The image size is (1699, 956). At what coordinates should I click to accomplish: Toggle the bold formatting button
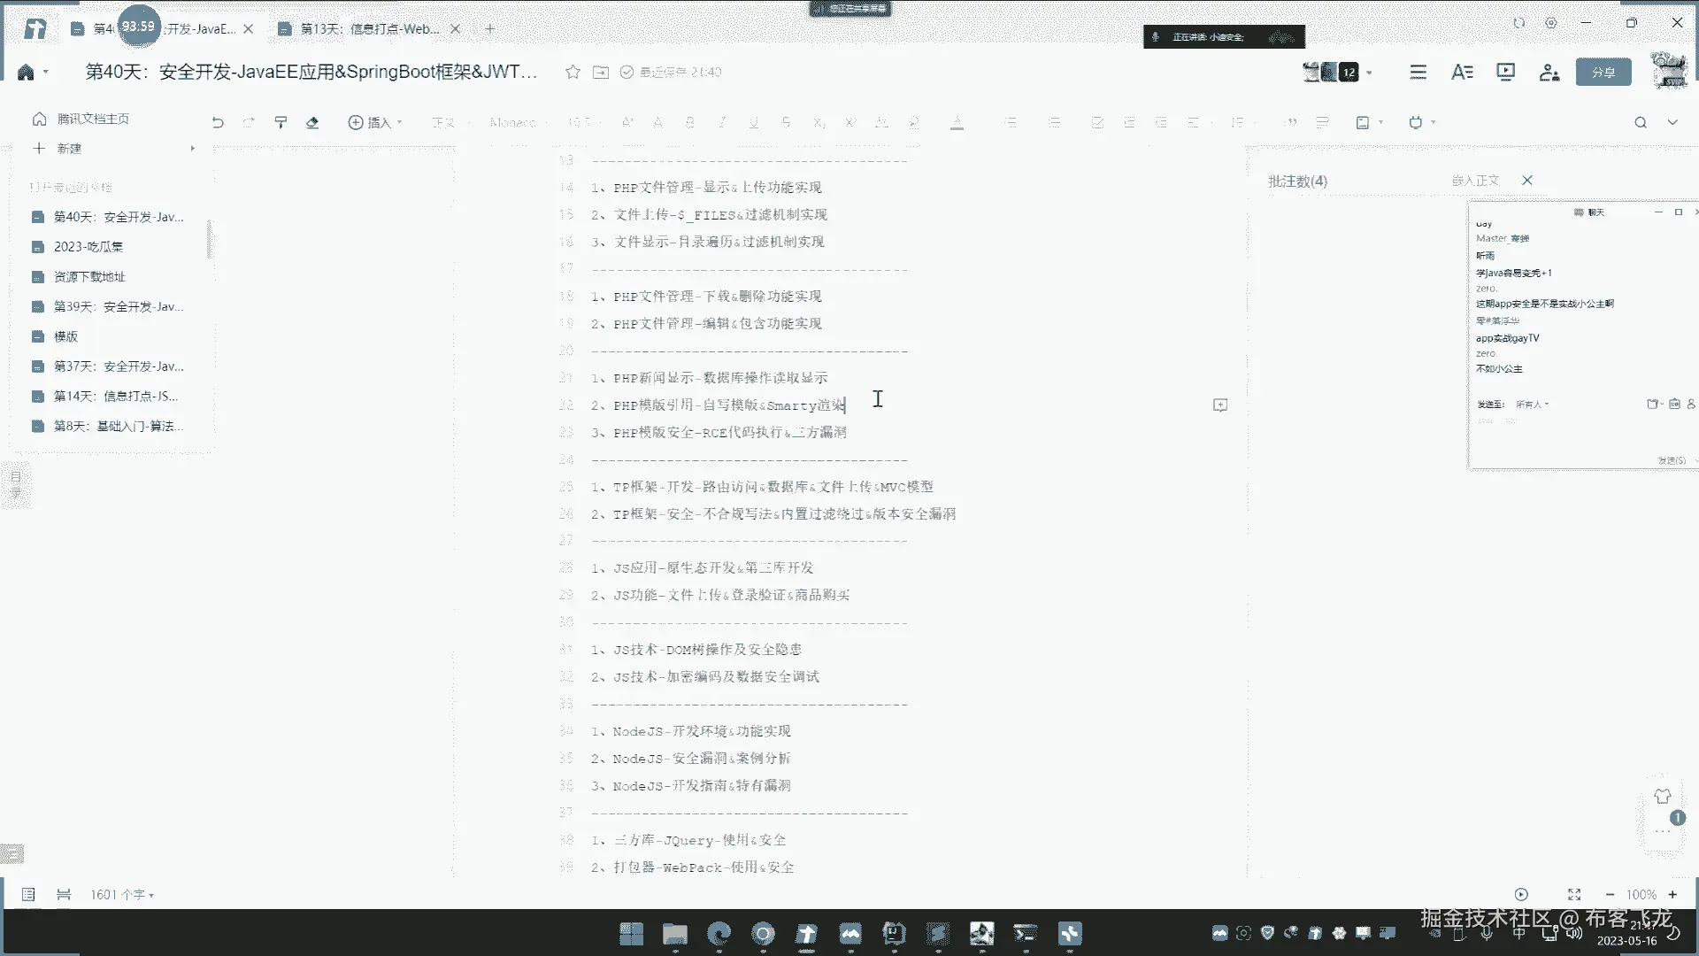pyautogui.click(x=689, y=123)
